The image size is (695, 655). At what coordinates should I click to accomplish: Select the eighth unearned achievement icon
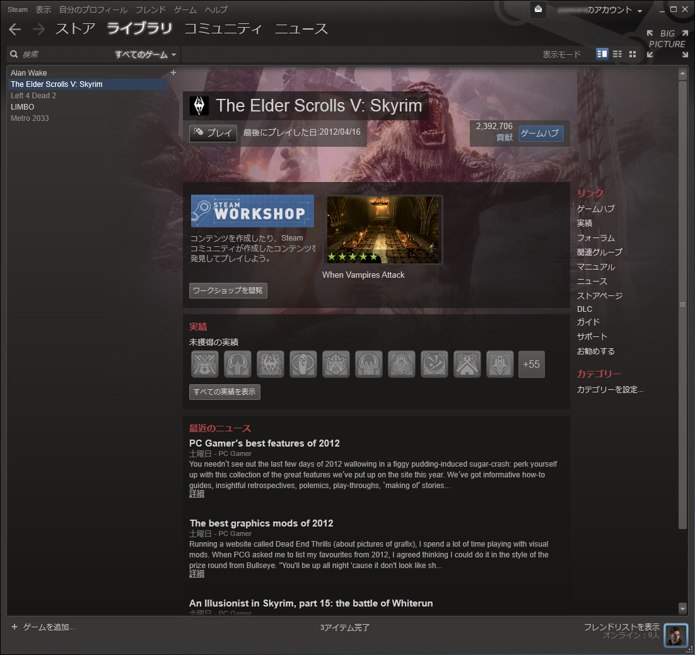click(435, 364)
